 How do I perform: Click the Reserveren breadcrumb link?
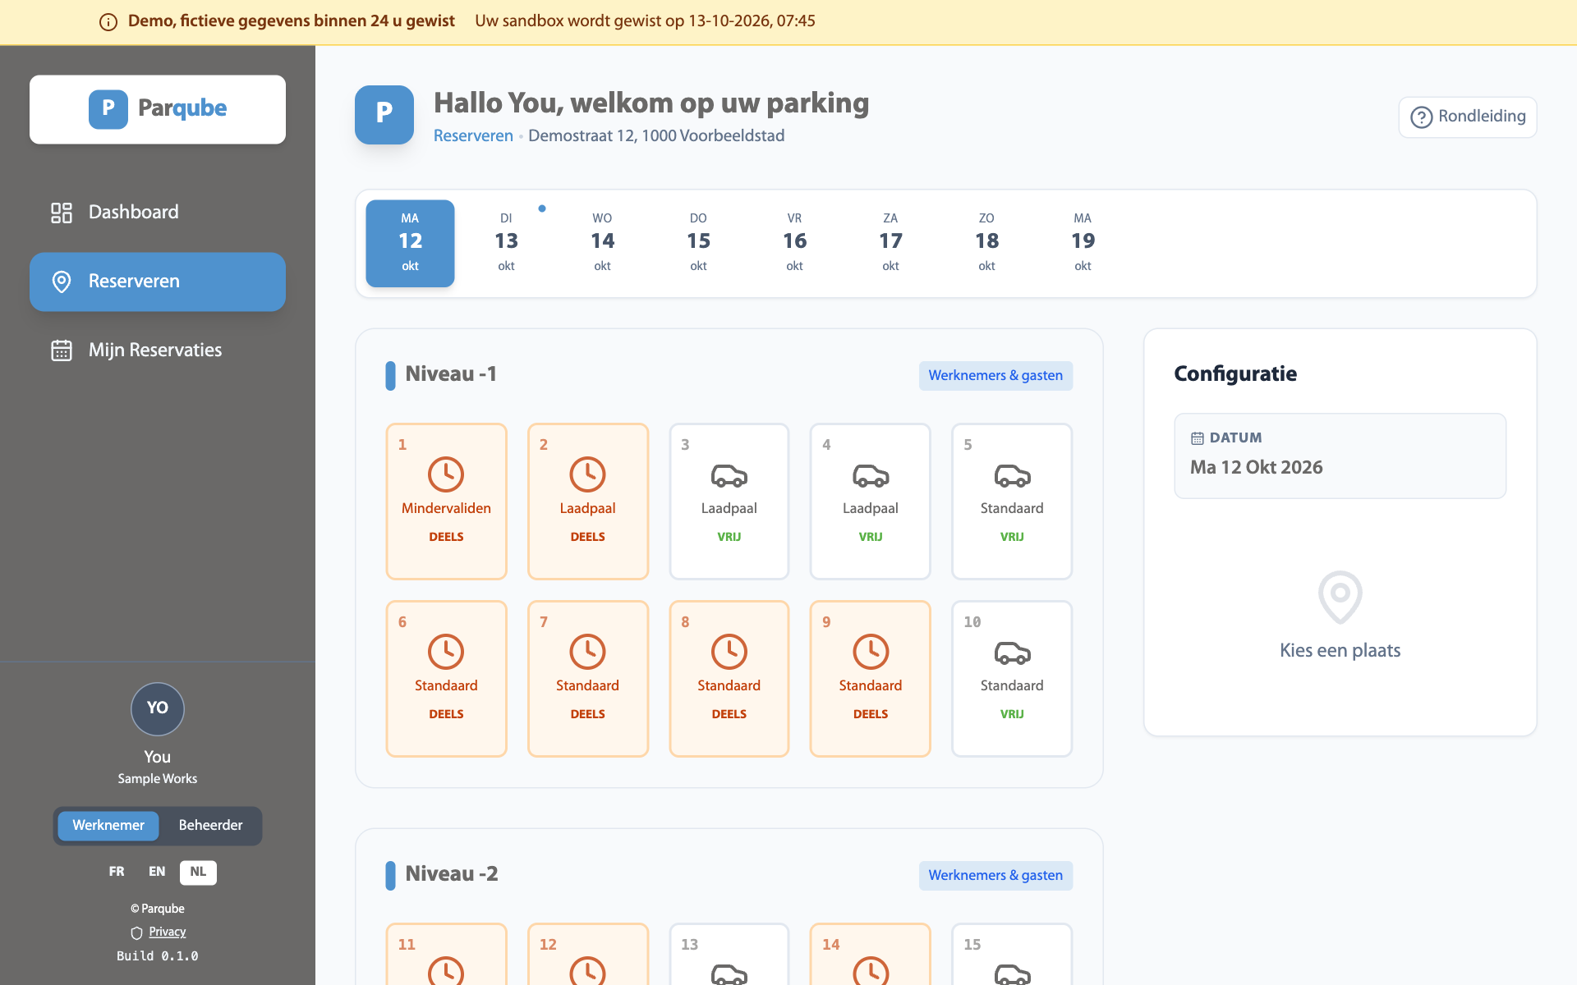(473, 136)
